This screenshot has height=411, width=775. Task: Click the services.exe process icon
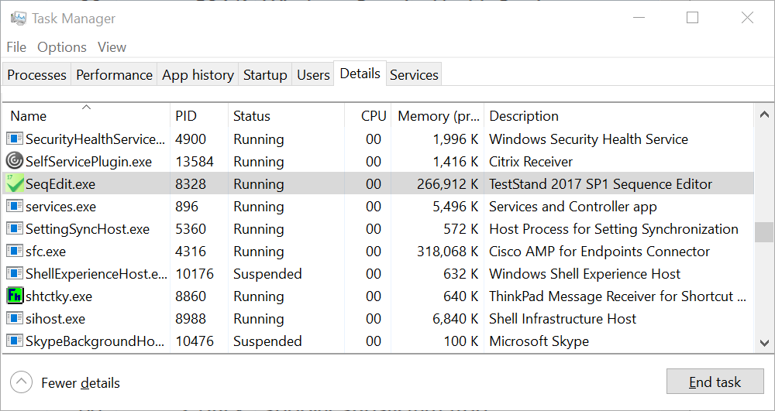15,207
